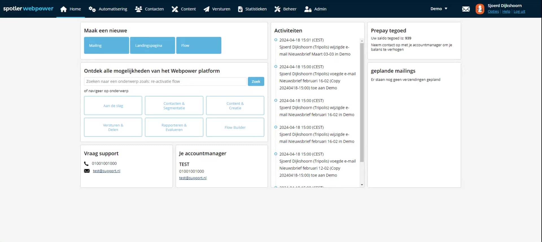Create a new Landingspagina
This screenshot has width=542, height=242.
152,45
